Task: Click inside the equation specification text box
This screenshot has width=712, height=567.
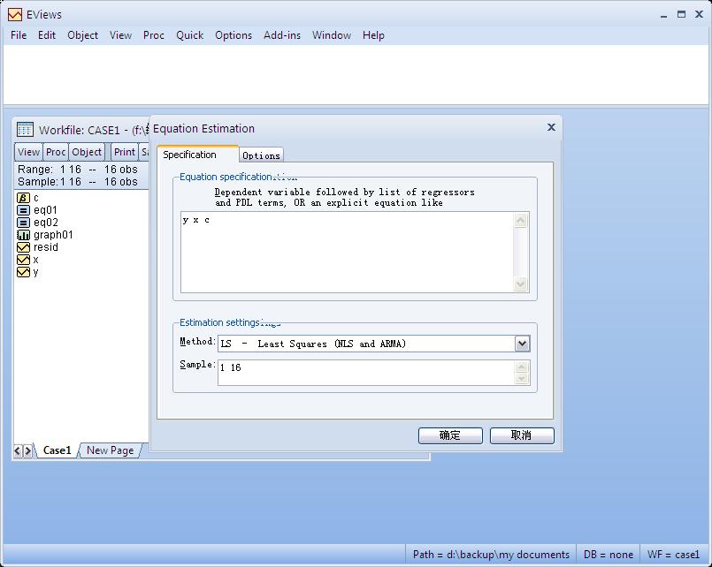Action: pos(347,252)
